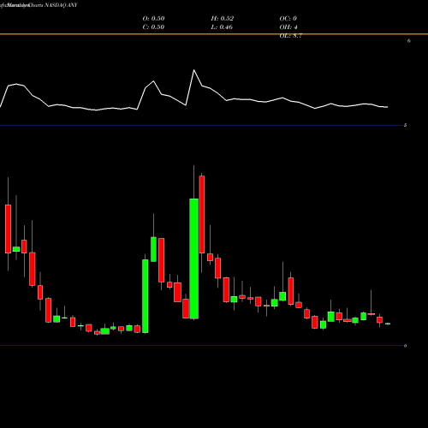Click the y-axis label 0

[x=405, y=346]
